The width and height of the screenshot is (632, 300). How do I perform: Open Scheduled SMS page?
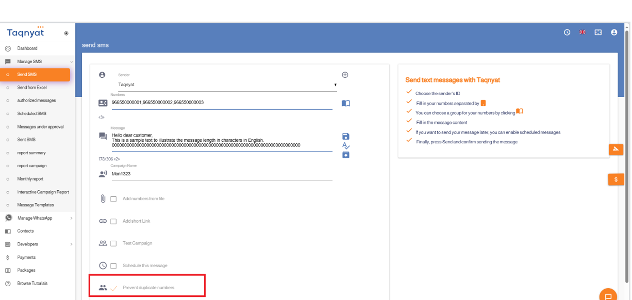32,114
